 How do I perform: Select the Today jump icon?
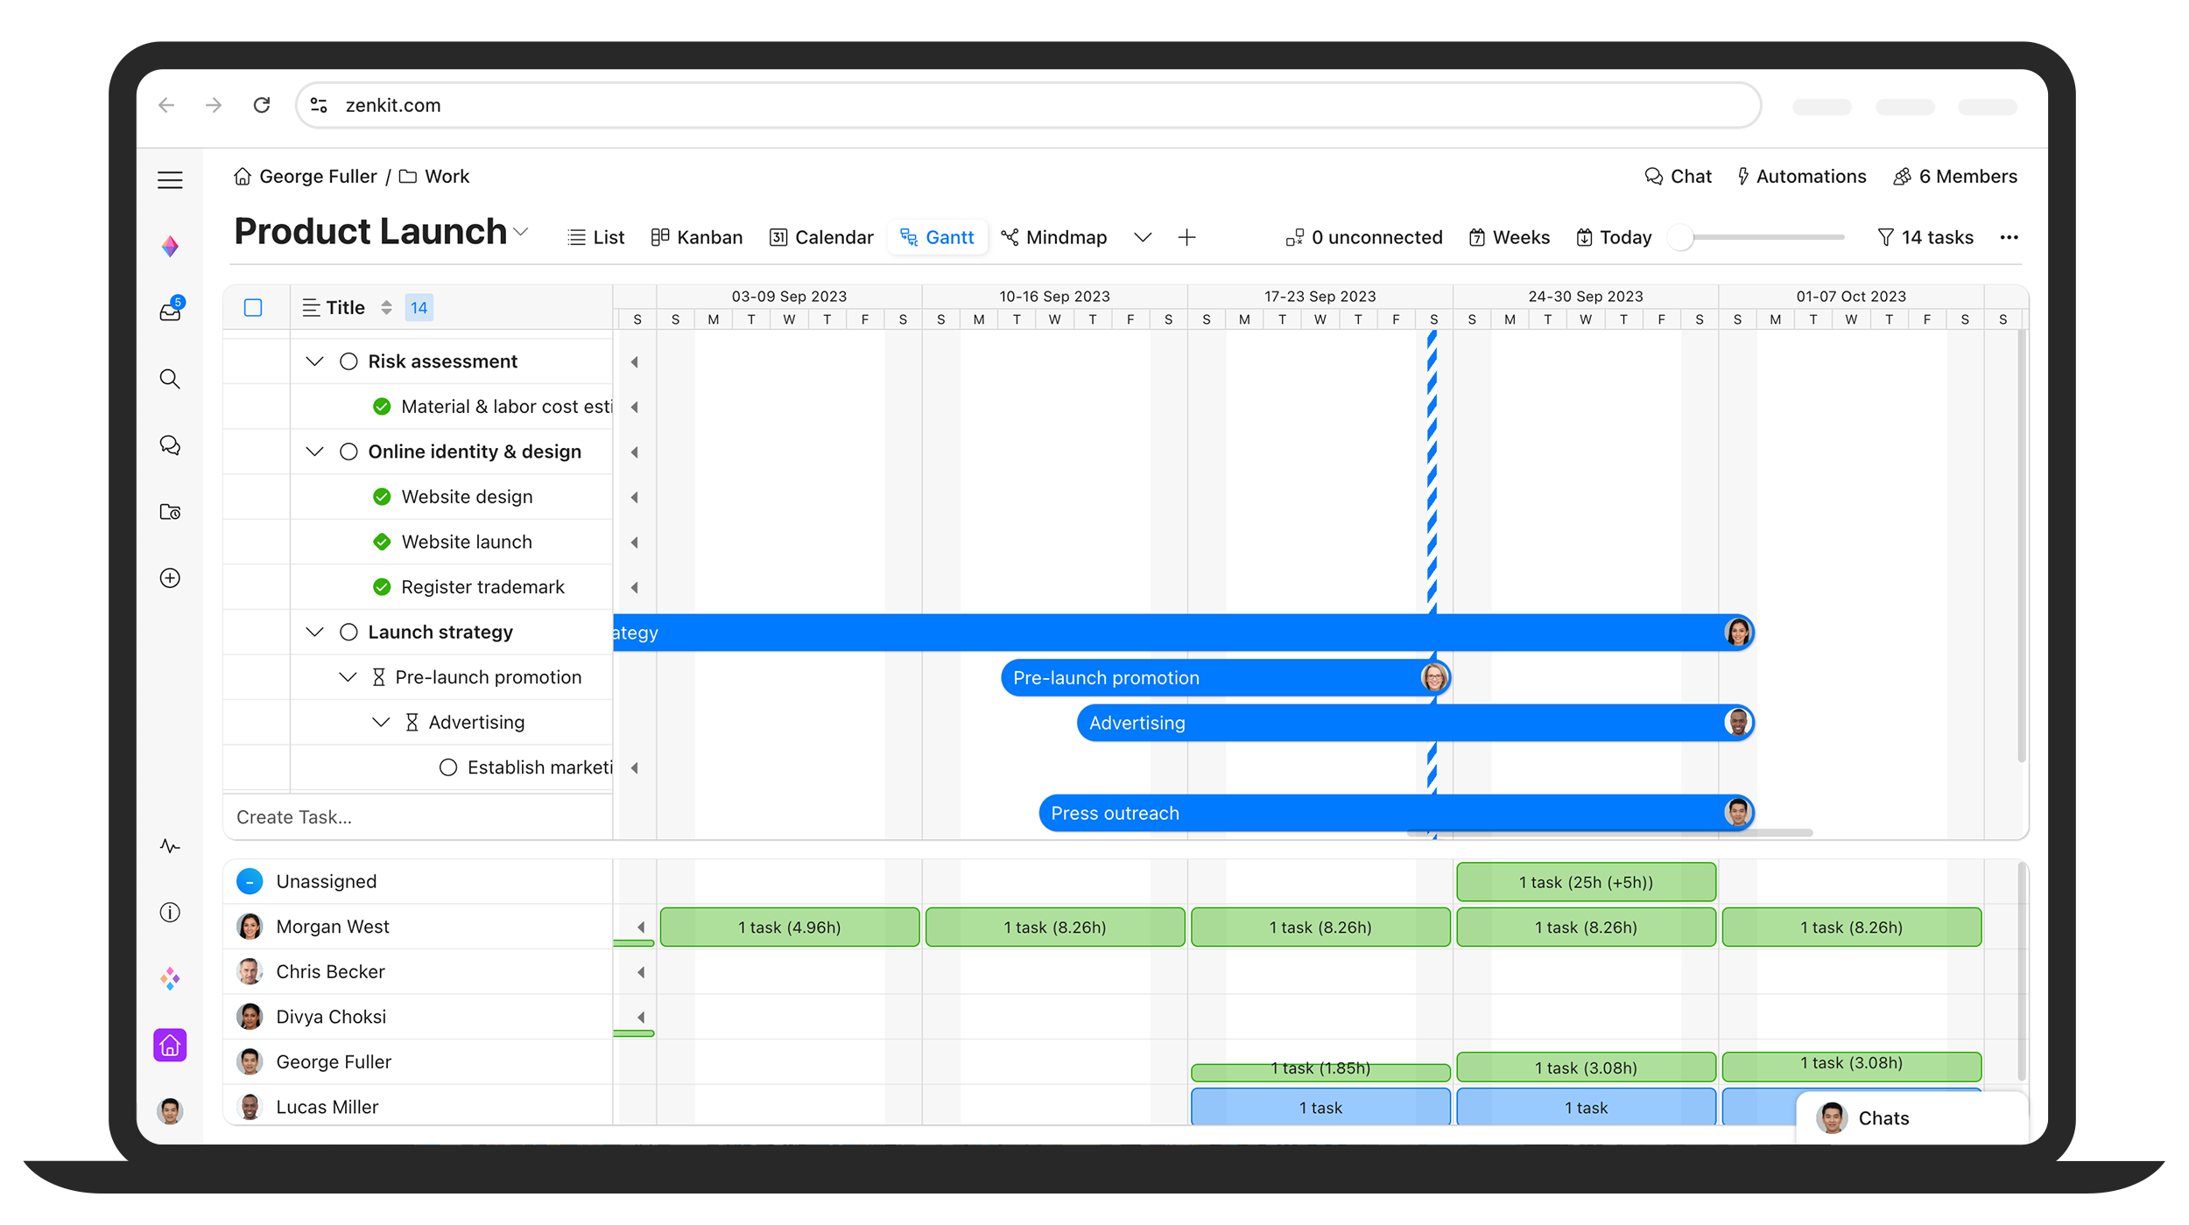coord(1585,237)
